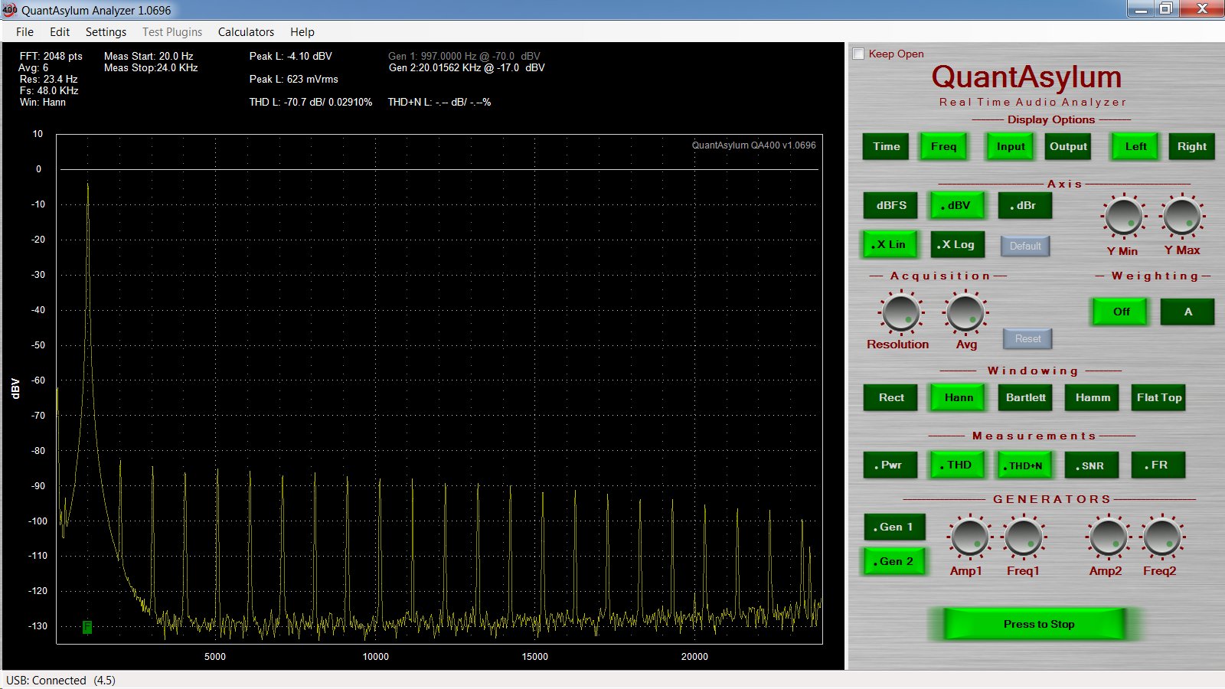Viewport: 1225px width, 689px height.
Task: Click the Default axis button
Action: (1025, 246)
